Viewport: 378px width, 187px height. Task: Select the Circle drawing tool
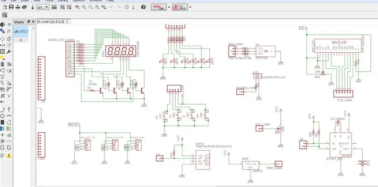(2, 116)
